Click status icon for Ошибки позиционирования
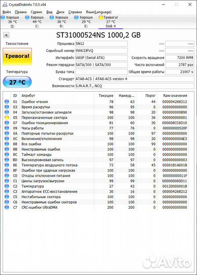This screenshot has width=197, height=275. click(x=7, y=123)
